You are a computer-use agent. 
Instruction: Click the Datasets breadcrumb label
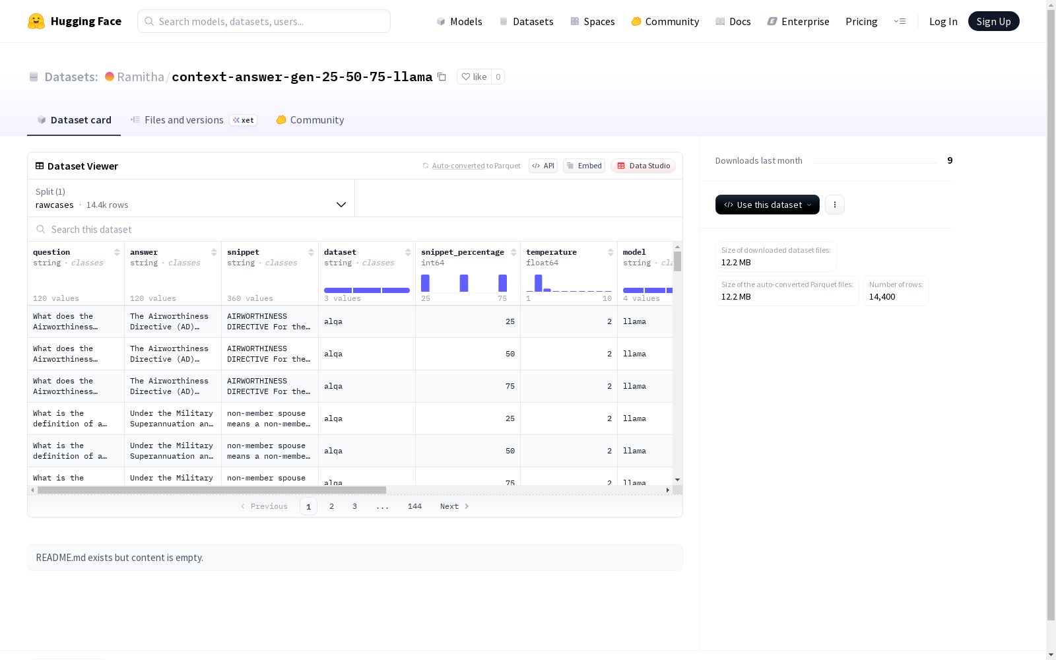click(71, 77)
